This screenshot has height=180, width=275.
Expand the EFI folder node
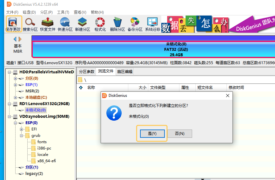click(x=21, y=129)
